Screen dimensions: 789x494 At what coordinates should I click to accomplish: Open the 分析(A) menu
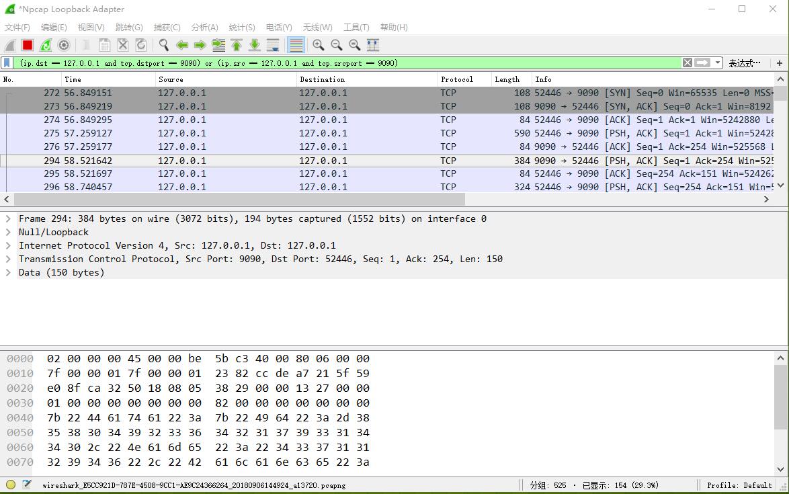[x=204, y=28]
